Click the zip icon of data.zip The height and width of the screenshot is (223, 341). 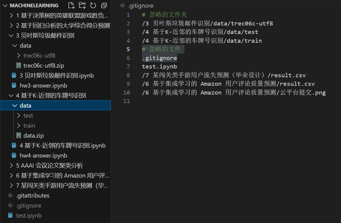pyautogui.click(x=19, y=135)
